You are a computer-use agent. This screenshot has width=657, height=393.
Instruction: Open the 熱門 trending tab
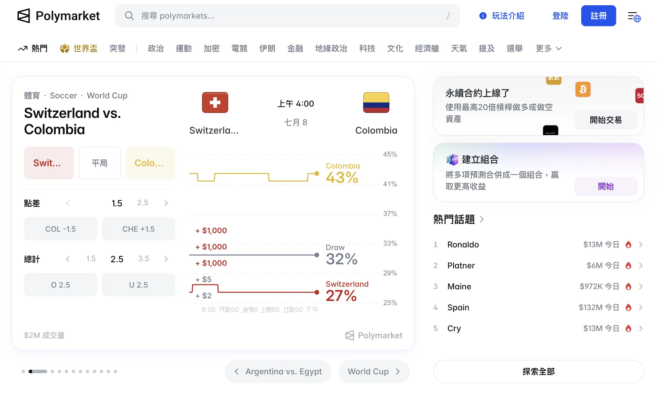(x=33, y=48)
